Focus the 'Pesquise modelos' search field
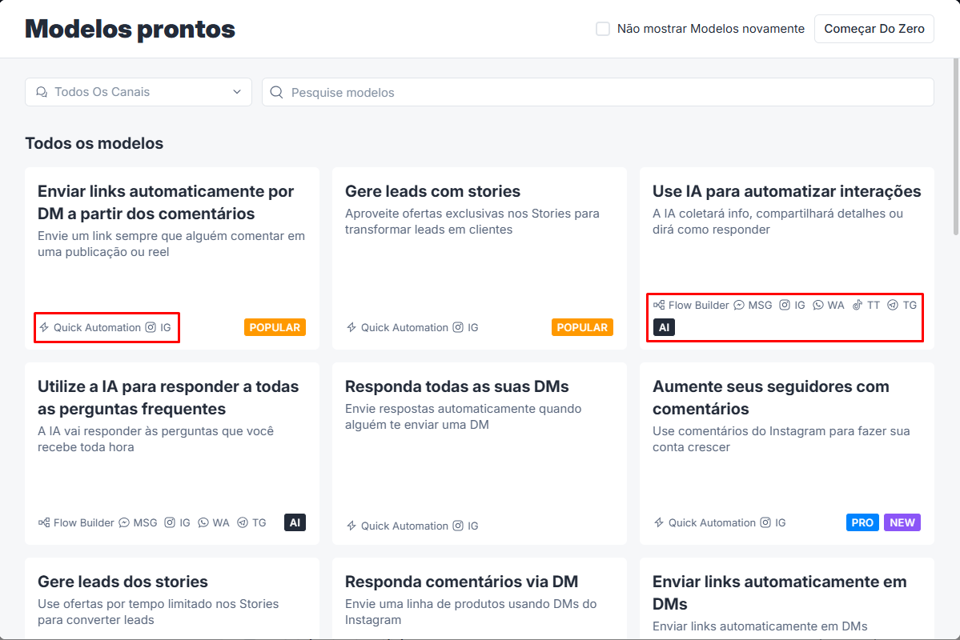The height and width of the screenshot is (640, 960). [x=597, y=92]
